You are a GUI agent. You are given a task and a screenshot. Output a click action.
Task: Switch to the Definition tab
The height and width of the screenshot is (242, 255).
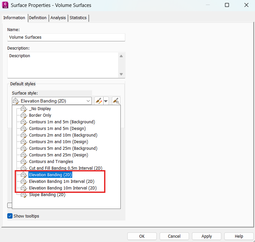pyautogui.click(x=38, y=18)
